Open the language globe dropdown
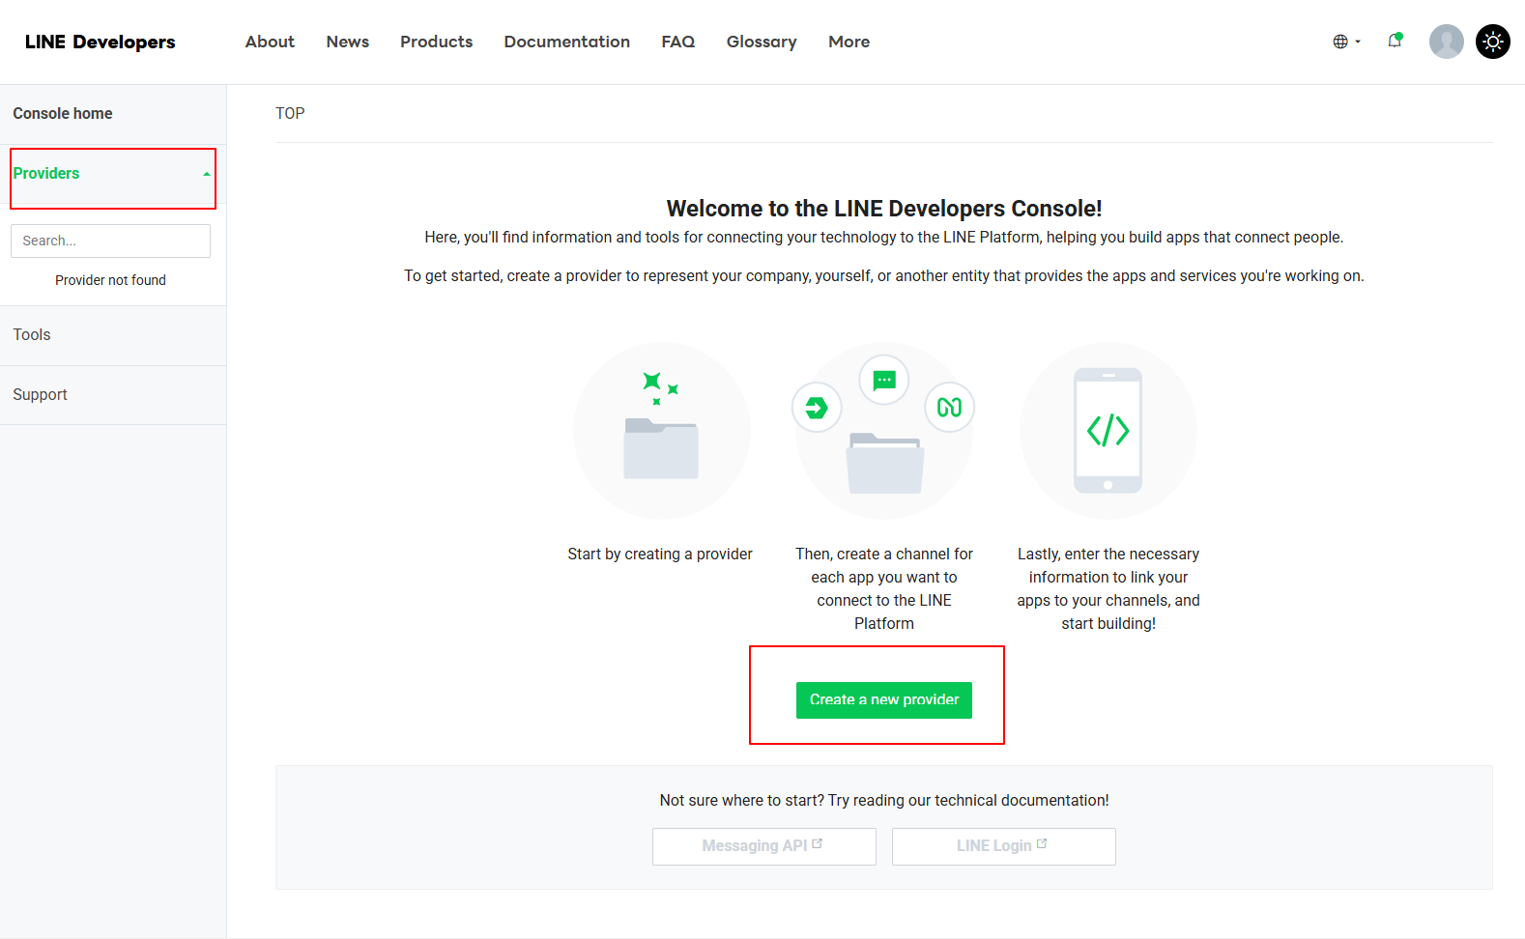 click(1345, 42)
